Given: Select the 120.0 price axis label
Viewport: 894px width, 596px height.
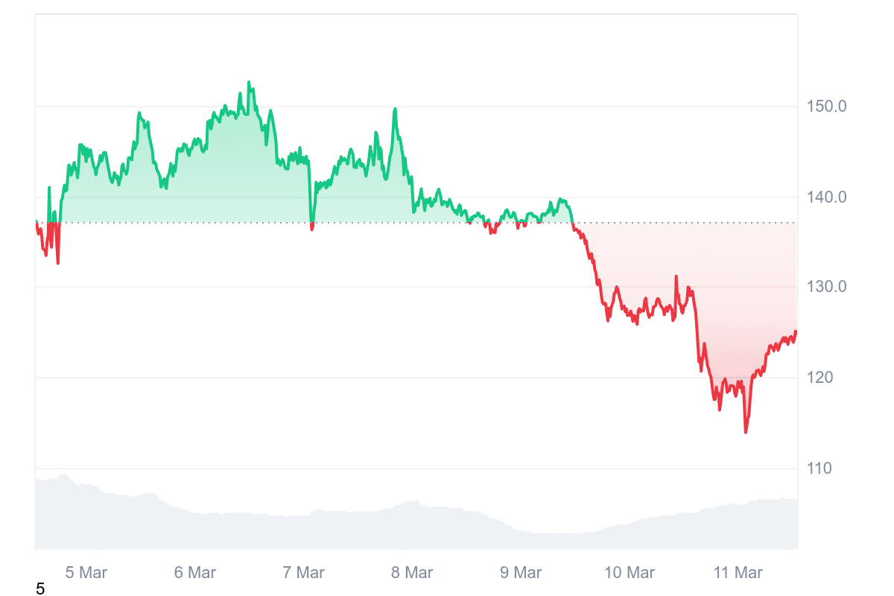Looking at the screenshot, I should [x=826, y=378].
